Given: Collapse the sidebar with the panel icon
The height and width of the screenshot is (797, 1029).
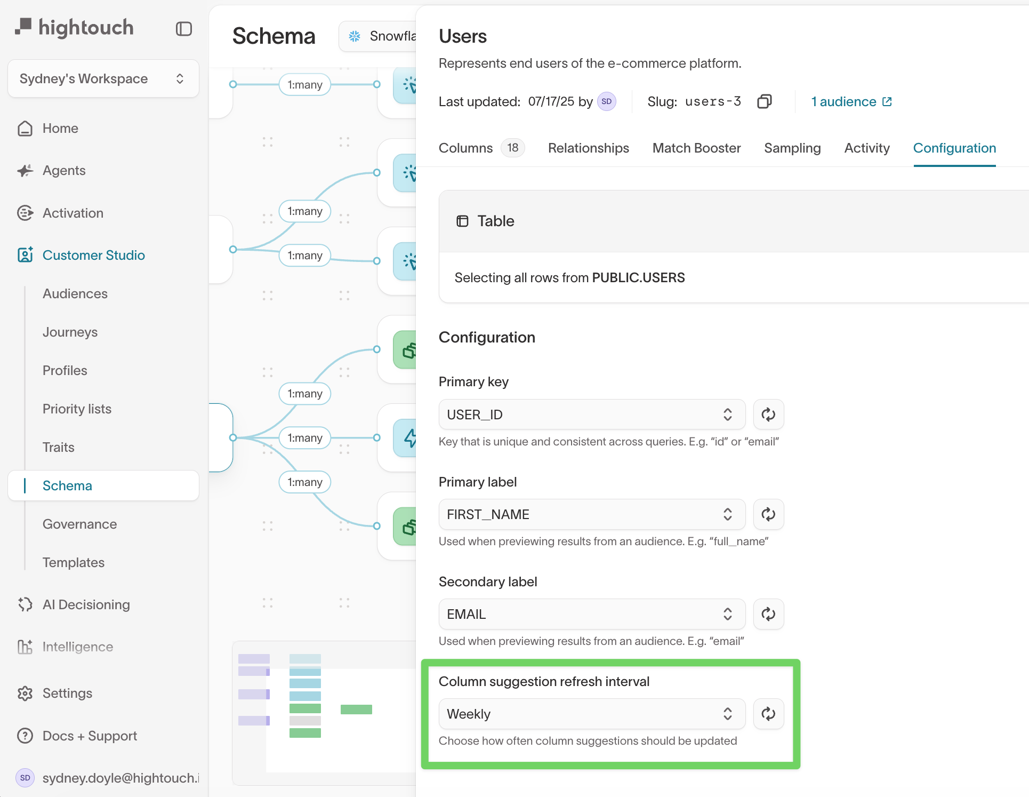Looking at the screenshot, I should click(183, 29).
